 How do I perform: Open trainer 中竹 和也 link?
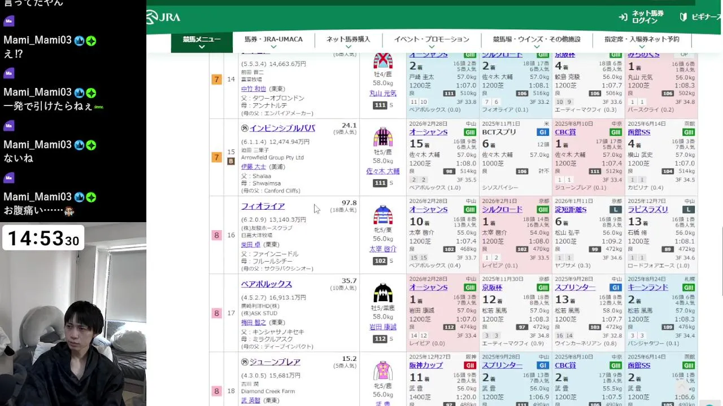click(253, 89)
